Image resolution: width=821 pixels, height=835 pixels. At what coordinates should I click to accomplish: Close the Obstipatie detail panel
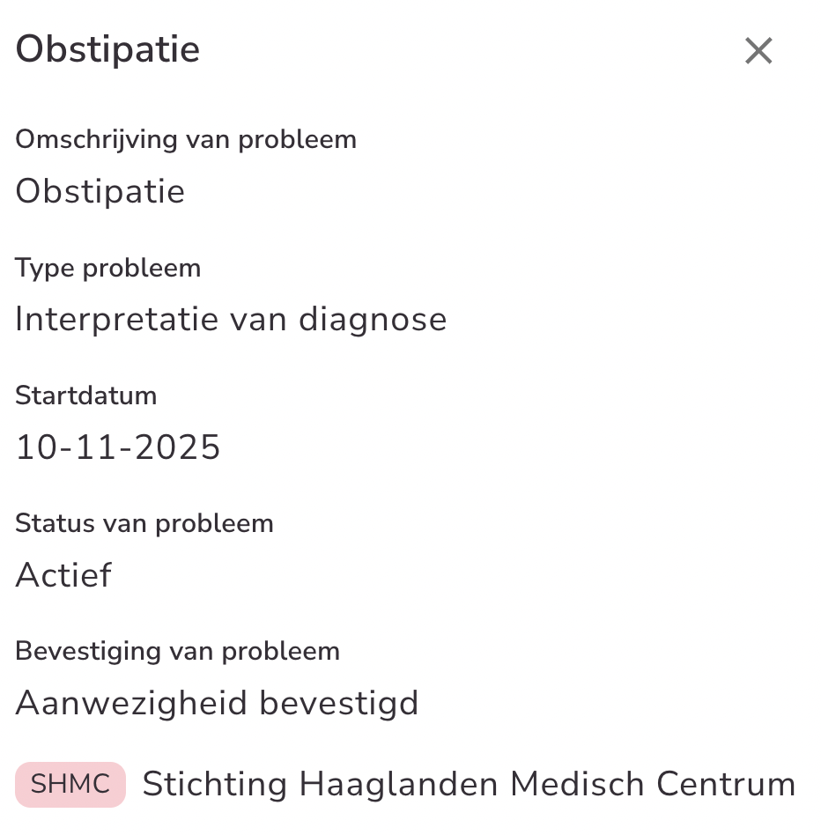(x=758, y=51)
